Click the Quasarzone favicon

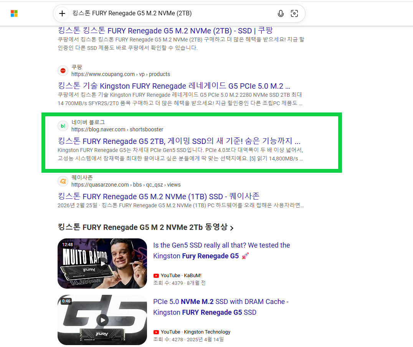[x=63, y=181]
